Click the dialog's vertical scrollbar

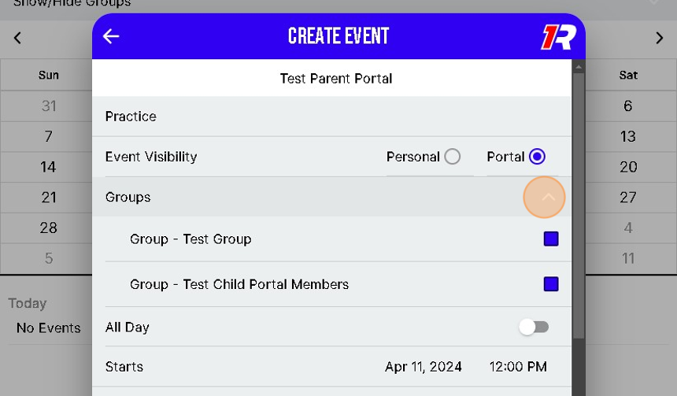point(579,205)
